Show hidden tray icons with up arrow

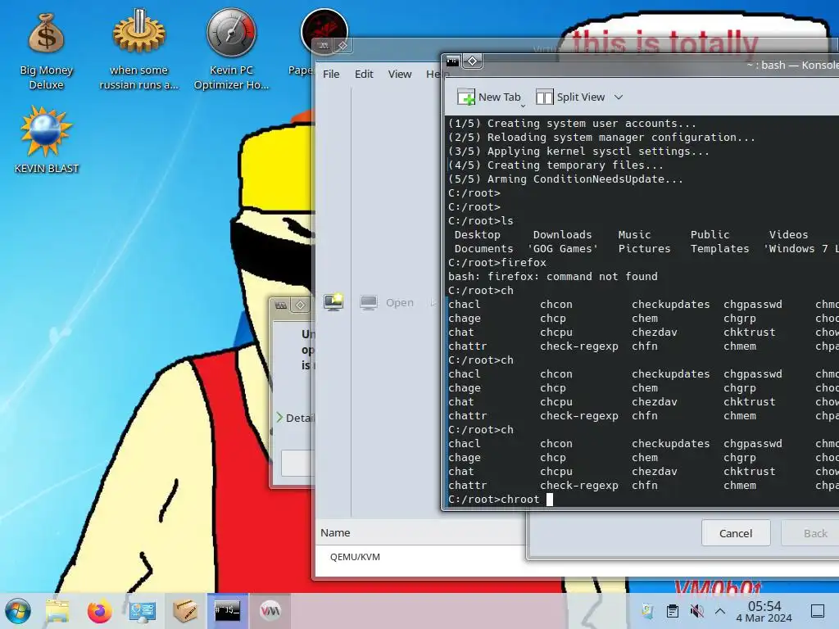pos(720,611)
